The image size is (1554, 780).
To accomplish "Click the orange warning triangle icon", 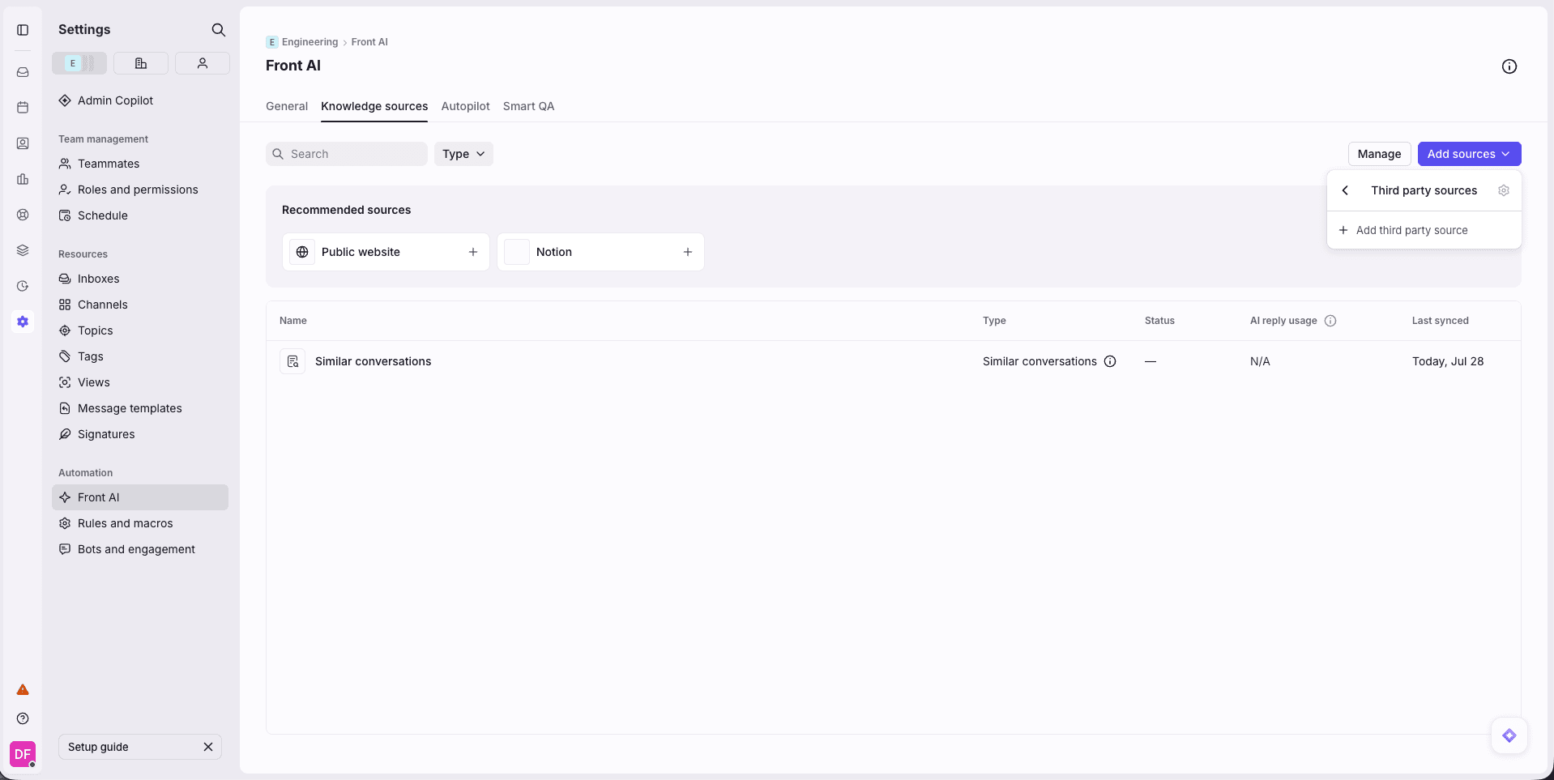I will [23, 690].
